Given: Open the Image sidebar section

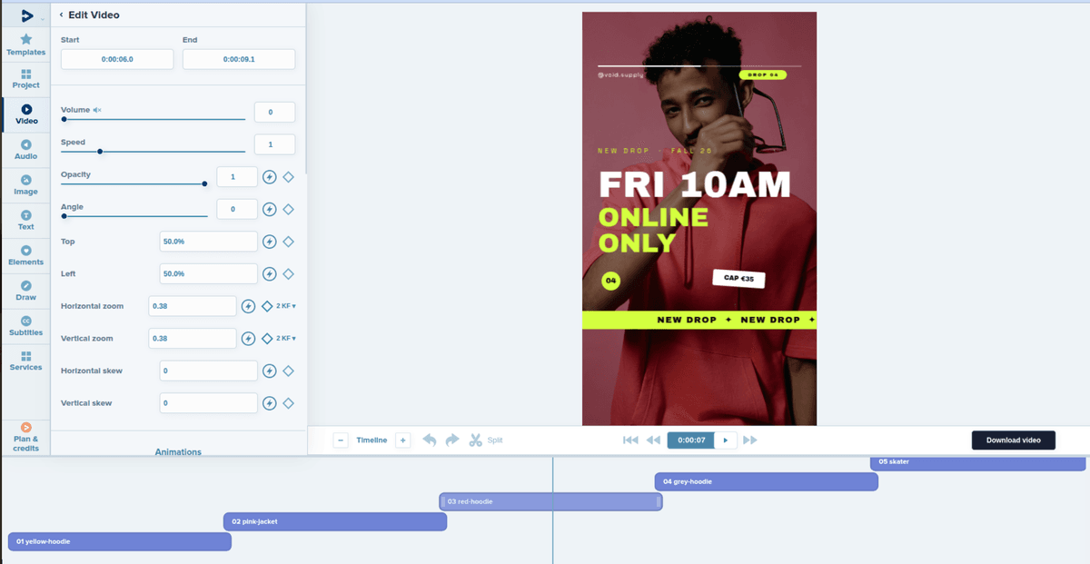Looking at the screenshot, I should tap(25, 185).
